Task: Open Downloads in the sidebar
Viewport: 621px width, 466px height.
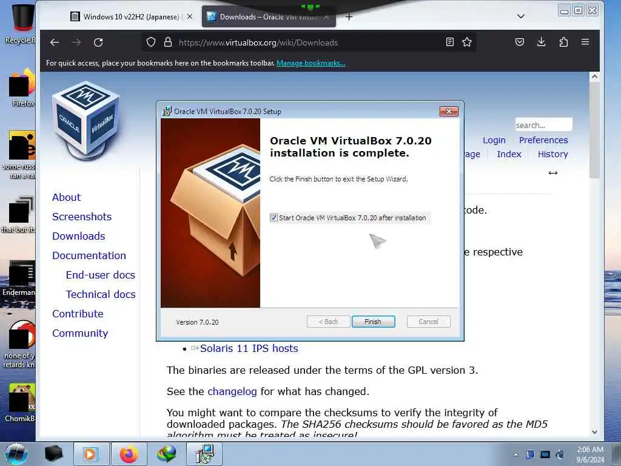Action: click(79, 236)
